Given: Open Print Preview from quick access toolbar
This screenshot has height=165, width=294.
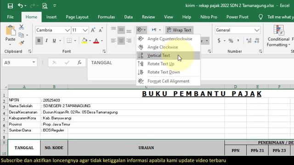Looking at the screenshot, I should click(45, 6).
